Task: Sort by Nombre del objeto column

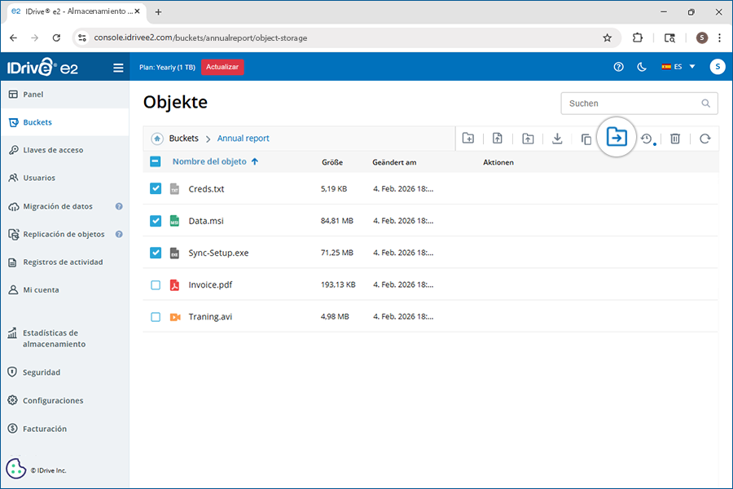Action: pyautogui.click(x=209, y=161)
